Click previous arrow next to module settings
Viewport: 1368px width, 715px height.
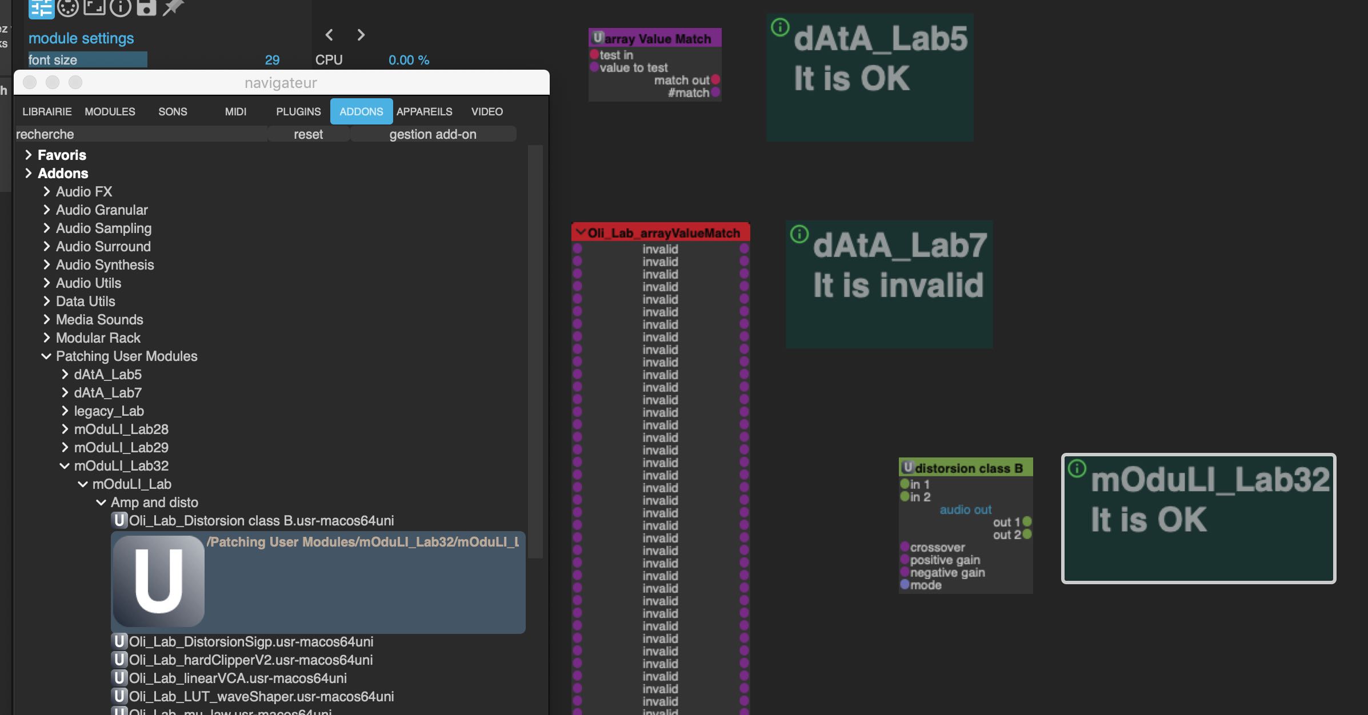click(x=329, y=35)
